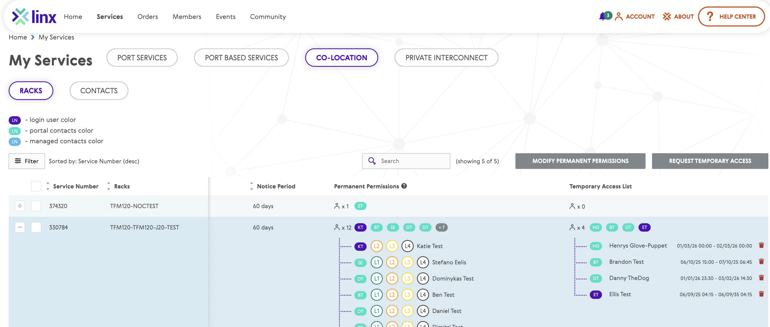Delete Brandon Test temporary access entry
Screen dimensions: 770x327
click(x=761, y=261)
